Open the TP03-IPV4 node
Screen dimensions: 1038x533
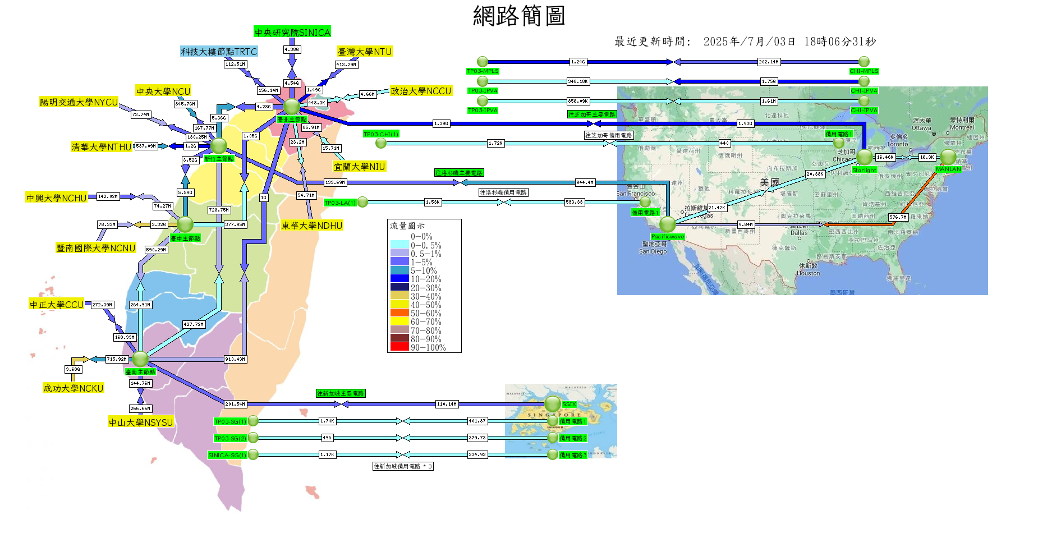483,81
